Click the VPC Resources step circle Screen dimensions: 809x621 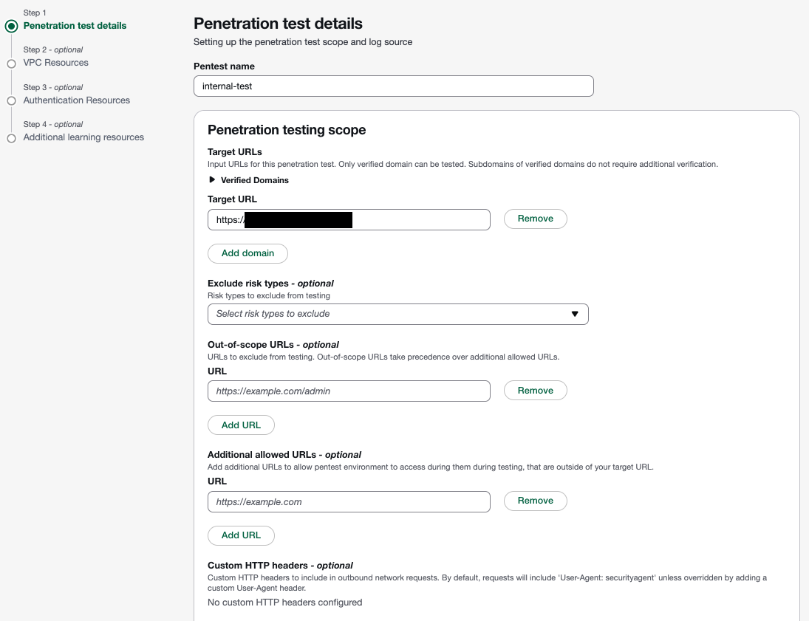coord(11,64)
